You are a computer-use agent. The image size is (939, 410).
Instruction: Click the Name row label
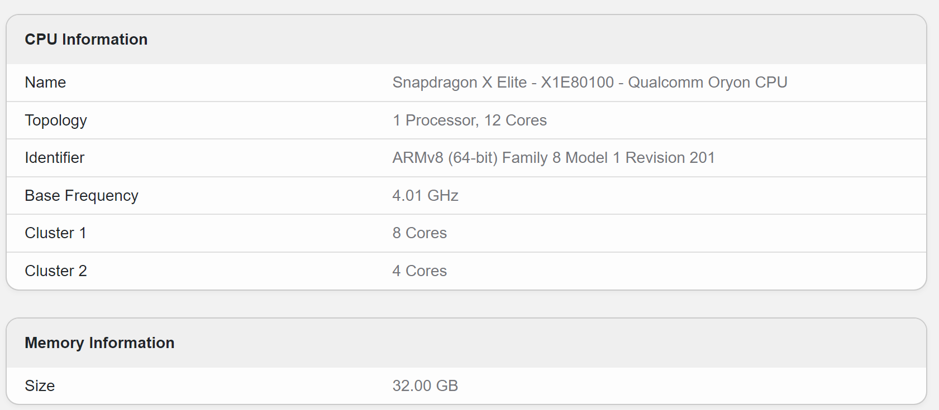45,83
